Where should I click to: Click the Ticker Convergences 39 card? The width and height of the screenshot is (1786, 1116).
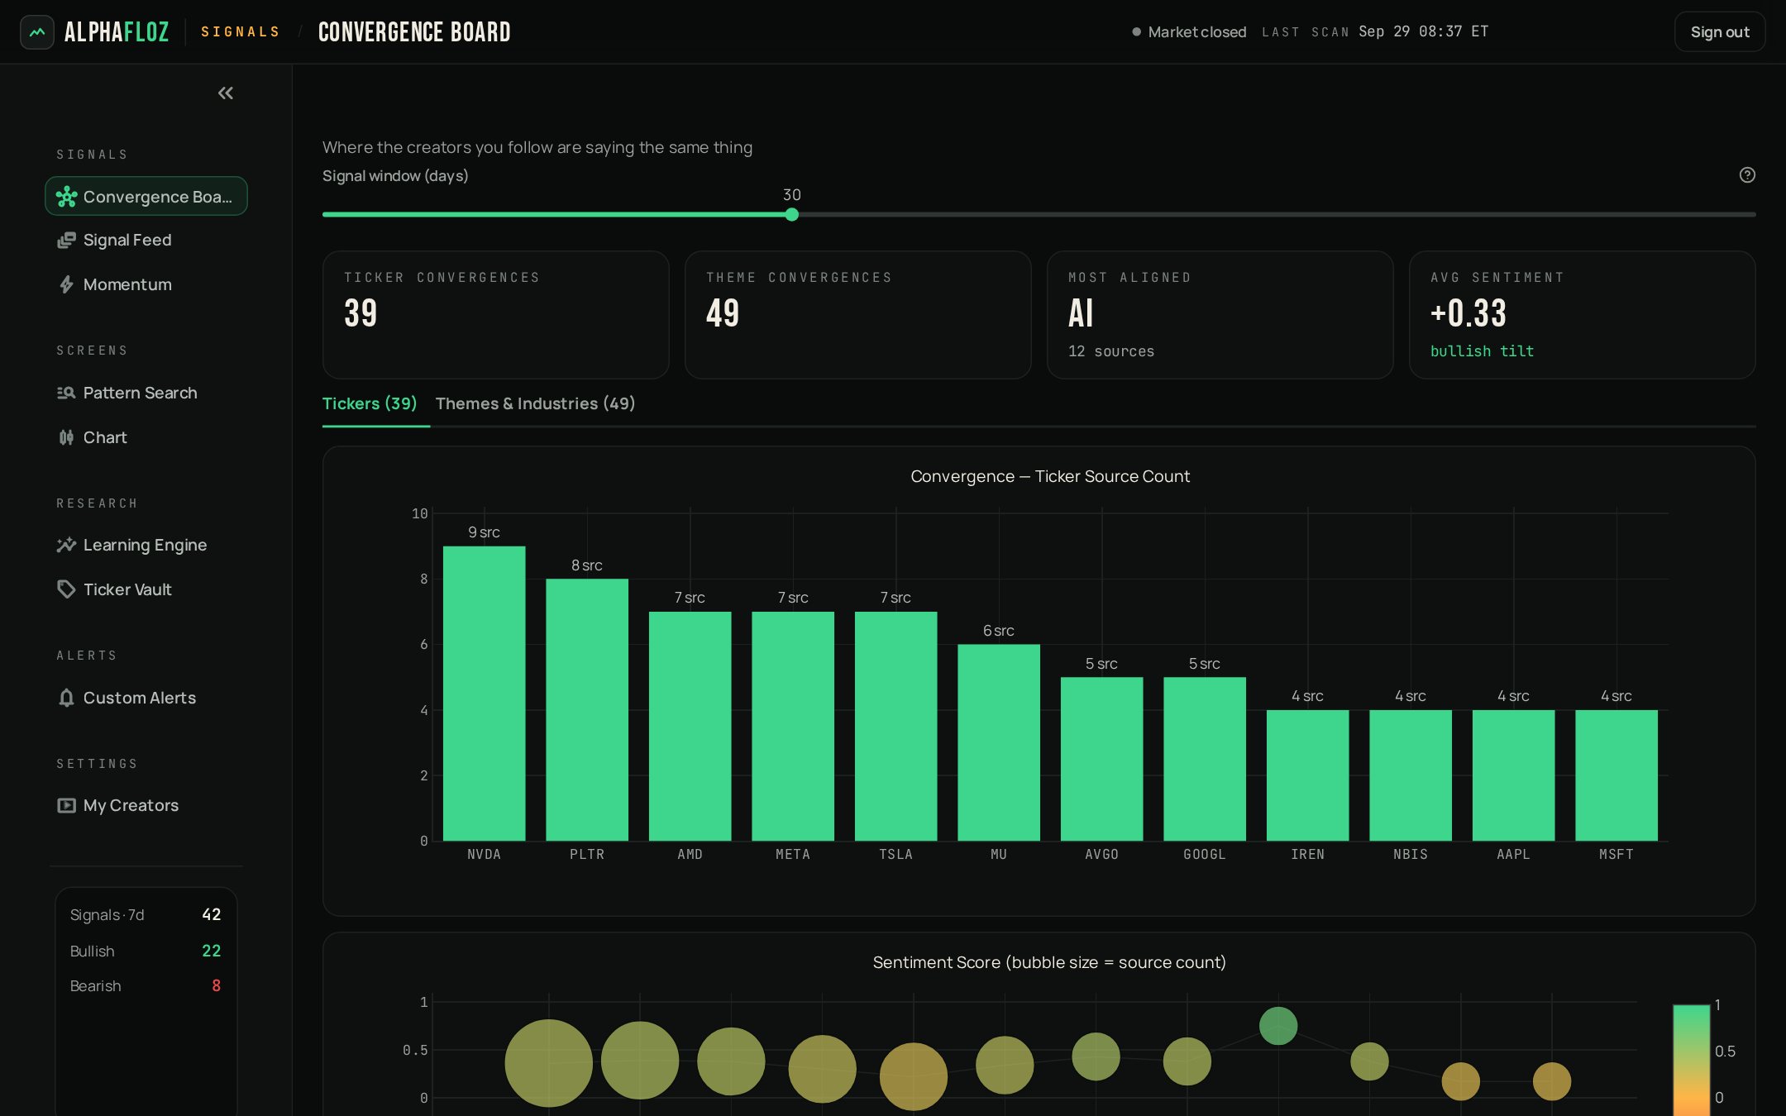496,315
